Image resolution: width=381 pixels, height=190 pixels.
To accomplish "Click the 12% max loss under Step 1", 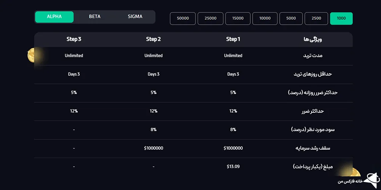I will tap(233, 111).
